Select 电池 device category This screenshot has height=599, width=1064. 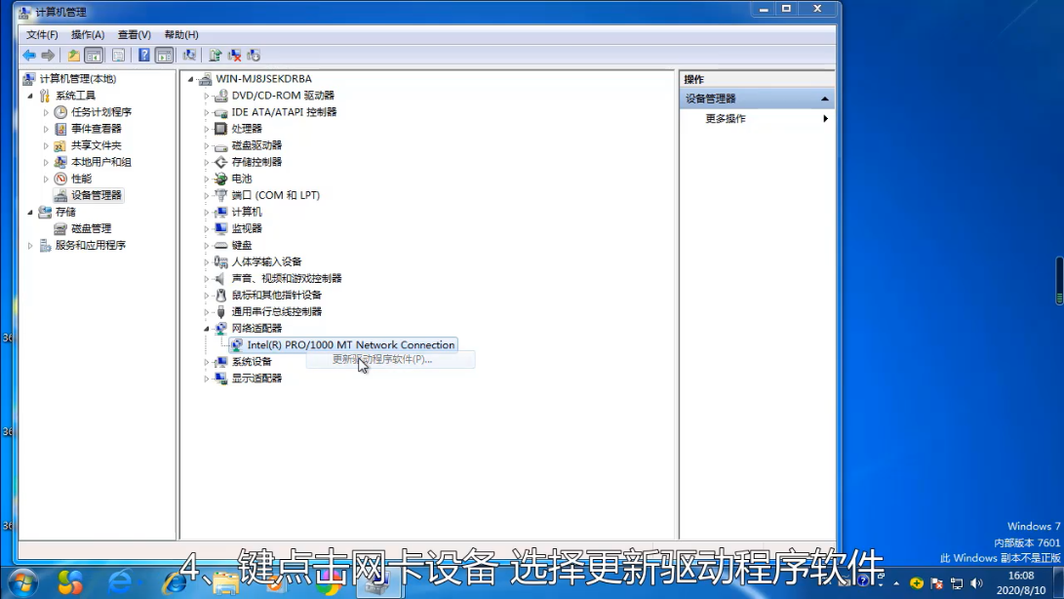point(242,179)
